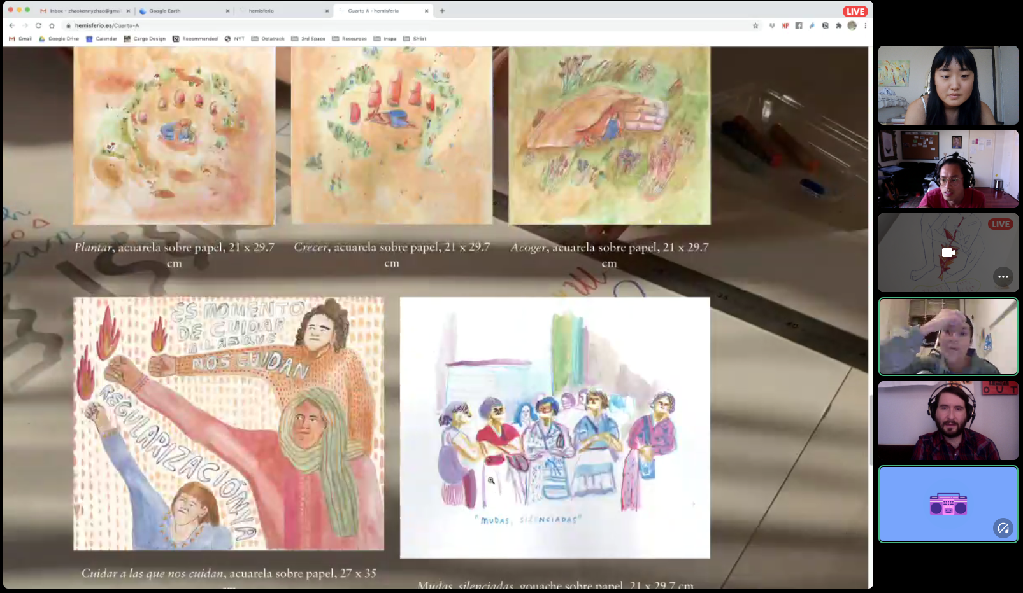Open the Notion extension icon

[x=826, y=25]
